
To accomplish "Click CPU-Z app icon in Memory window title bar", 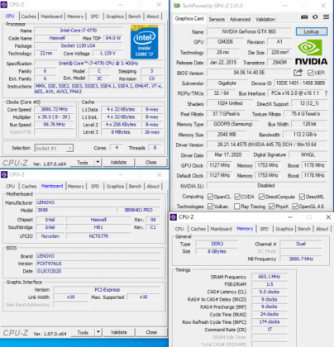I will pyautogui.click(x=174, y=217).
